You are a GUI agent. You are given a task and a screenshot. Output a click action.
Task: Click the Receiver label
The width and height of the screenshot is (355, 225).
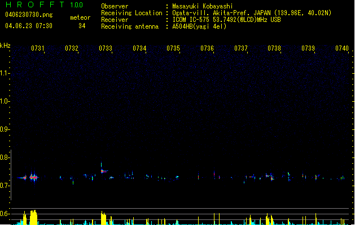pos(115,20)
